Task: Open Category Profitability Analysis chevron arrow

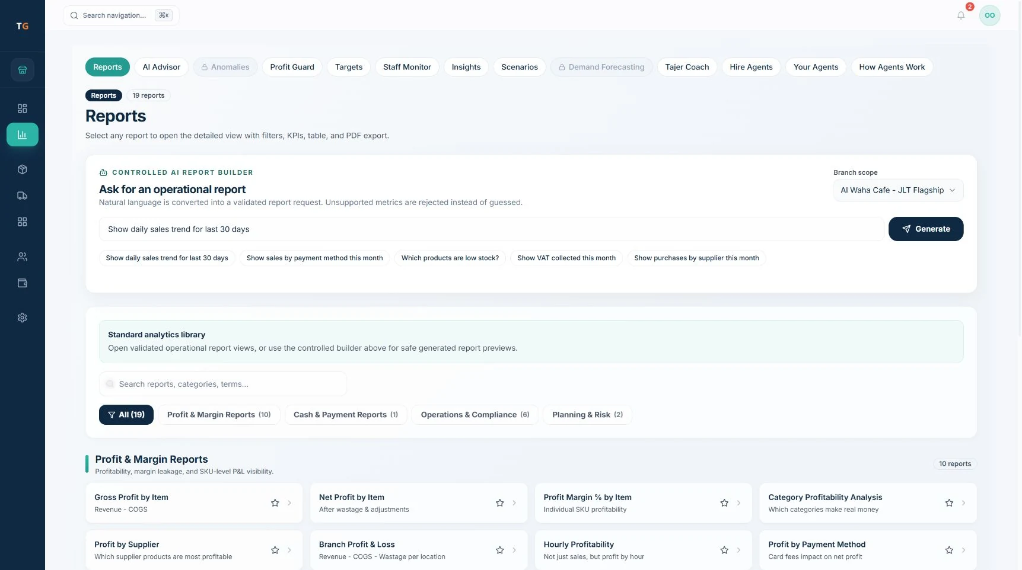Action: click(963, 503)
